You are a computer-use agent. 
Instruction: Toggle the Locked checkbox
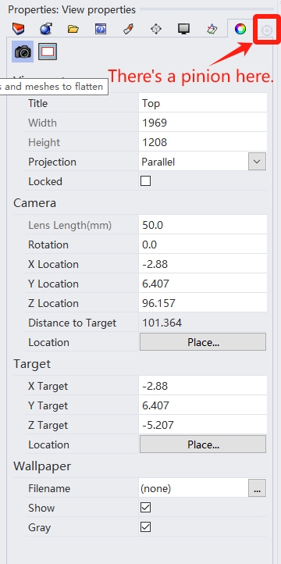(x=145, y=181)
